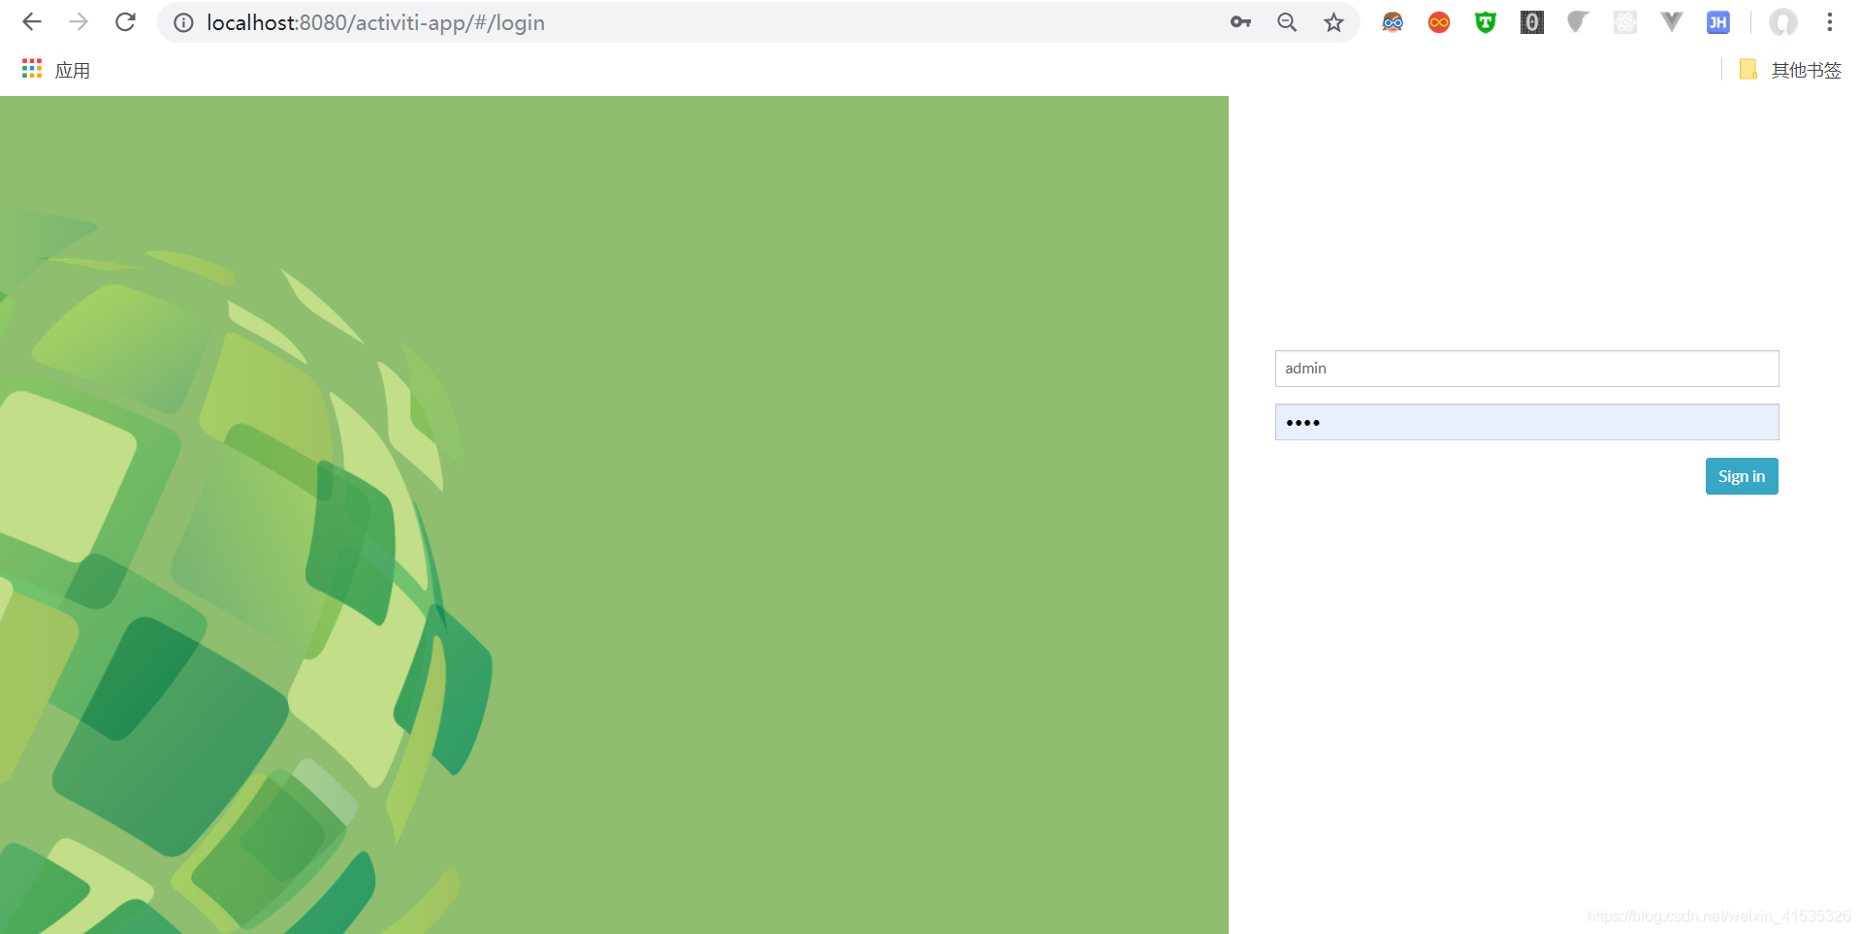Screen dimensions: 1860x934
Task: Click the address bar URL text
Action: click(x=375, y=22)
